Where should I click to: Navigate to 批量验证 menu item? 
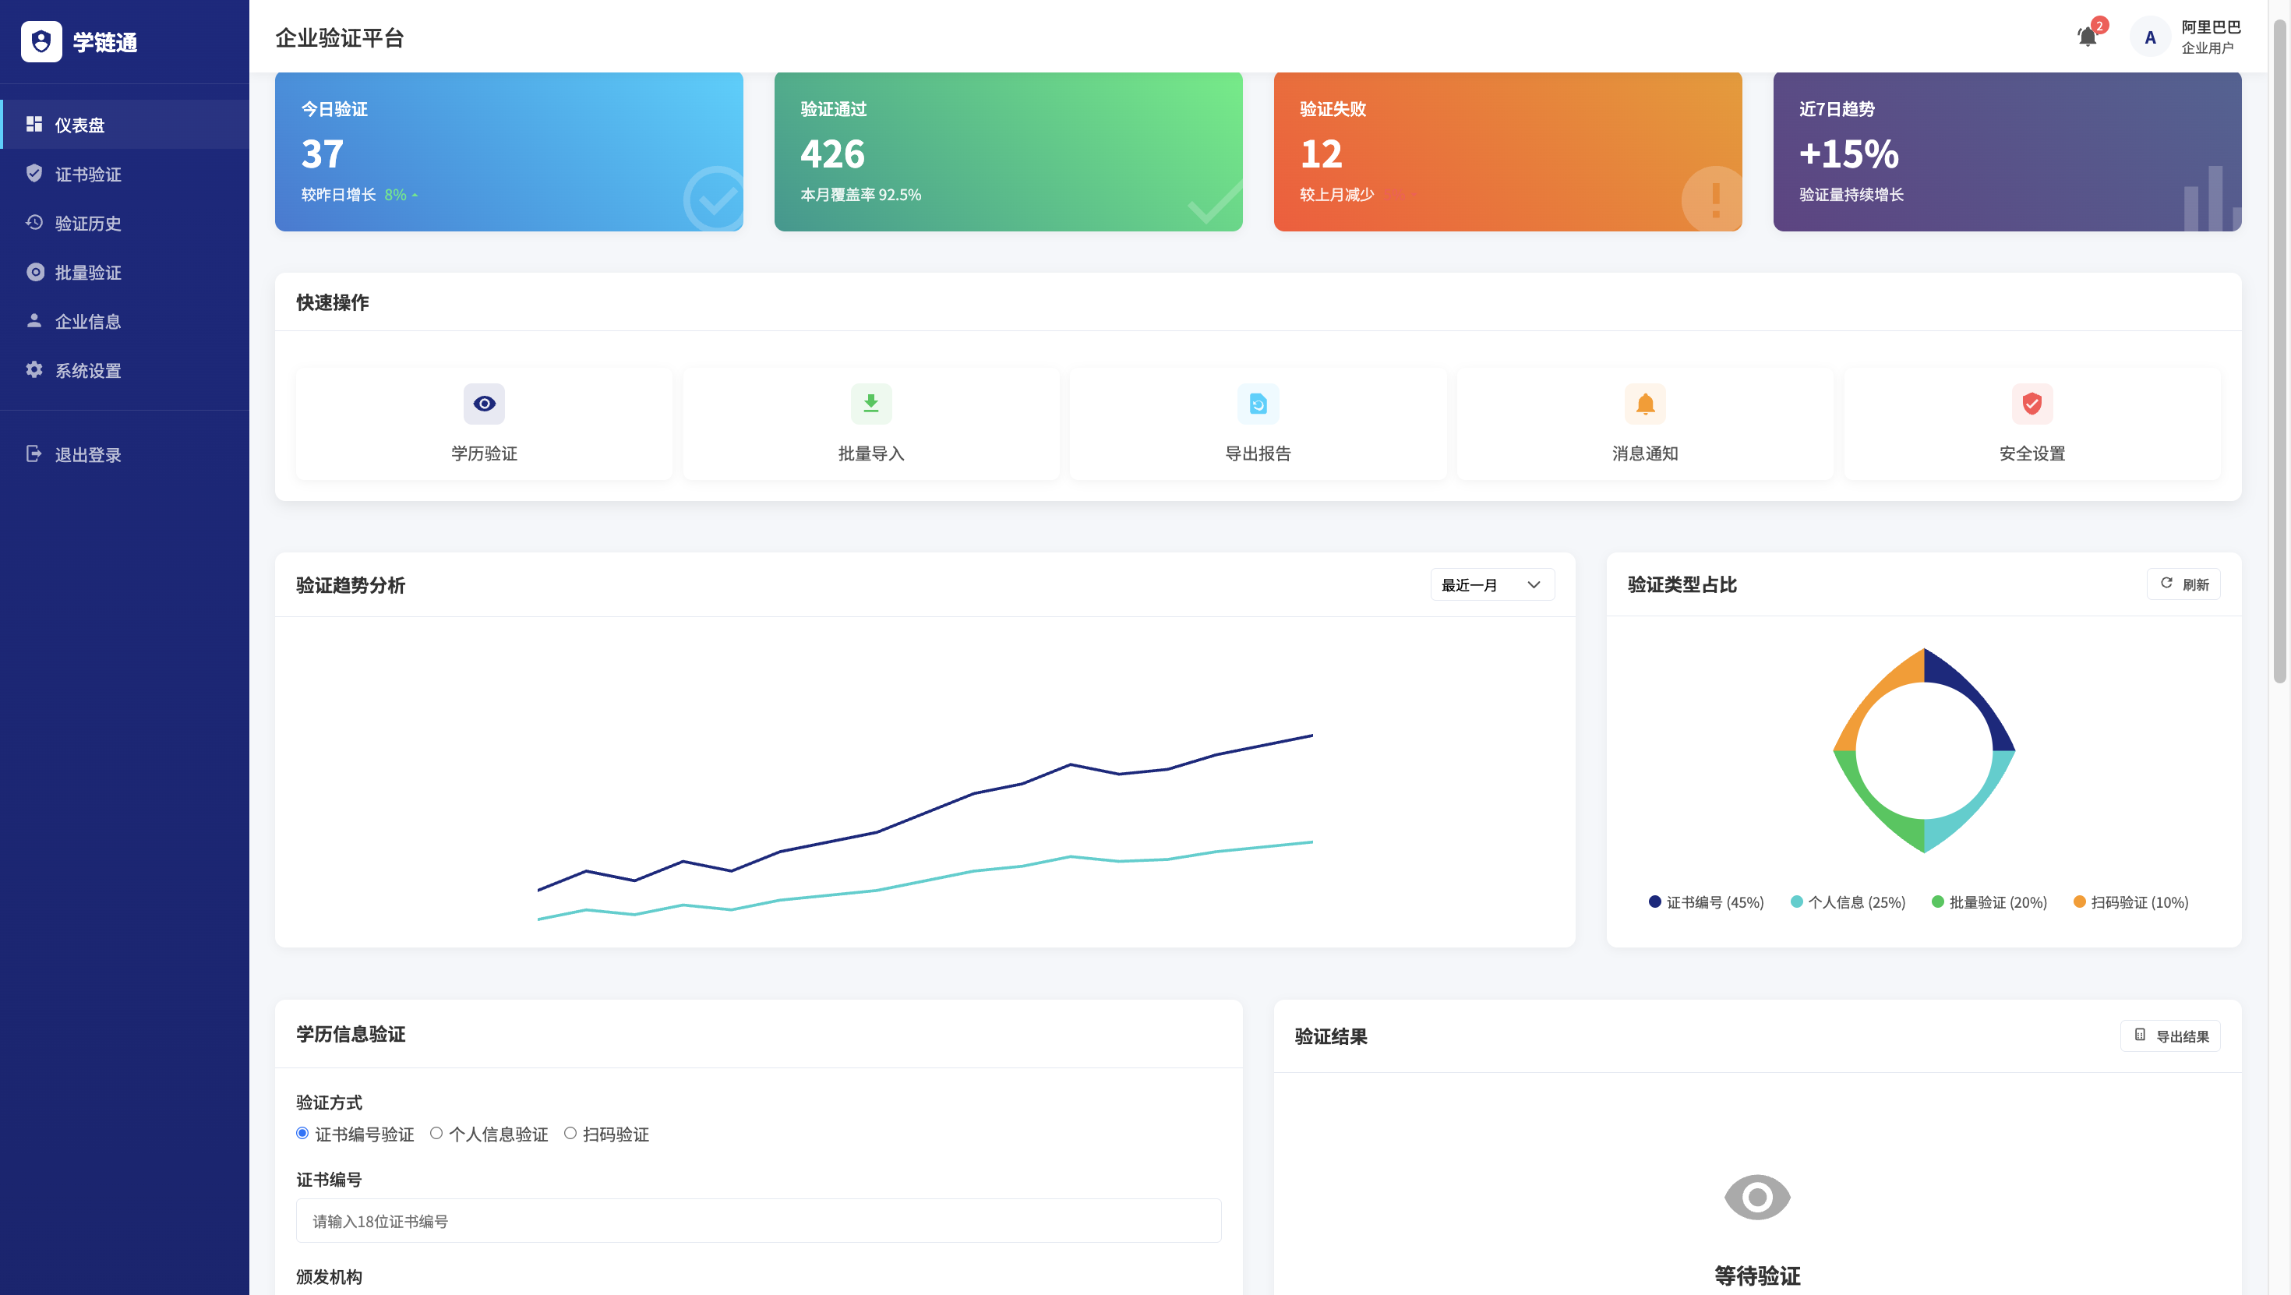[125, 272]
